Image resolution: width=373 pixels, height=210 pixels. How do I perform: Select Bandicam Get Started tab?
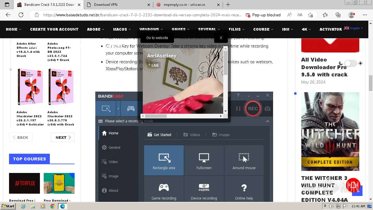click(159, 135)
